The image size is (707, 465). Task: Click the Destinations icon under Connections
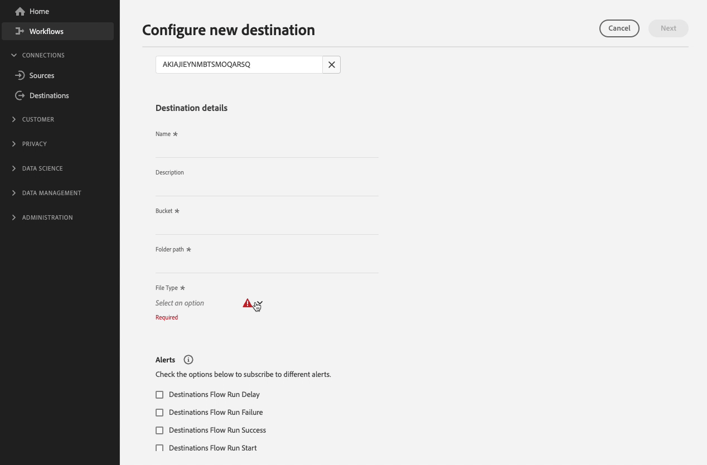tap(20, 95)
